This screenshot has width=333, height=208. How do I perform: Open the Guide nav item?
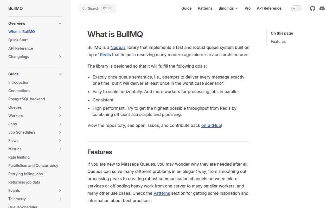click(187, 8)
